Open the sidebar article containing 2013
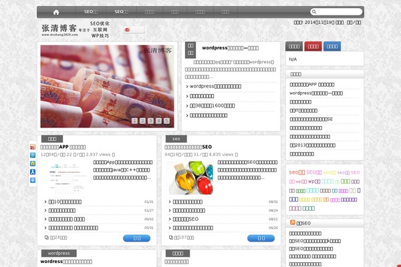 tap(312, 146)
